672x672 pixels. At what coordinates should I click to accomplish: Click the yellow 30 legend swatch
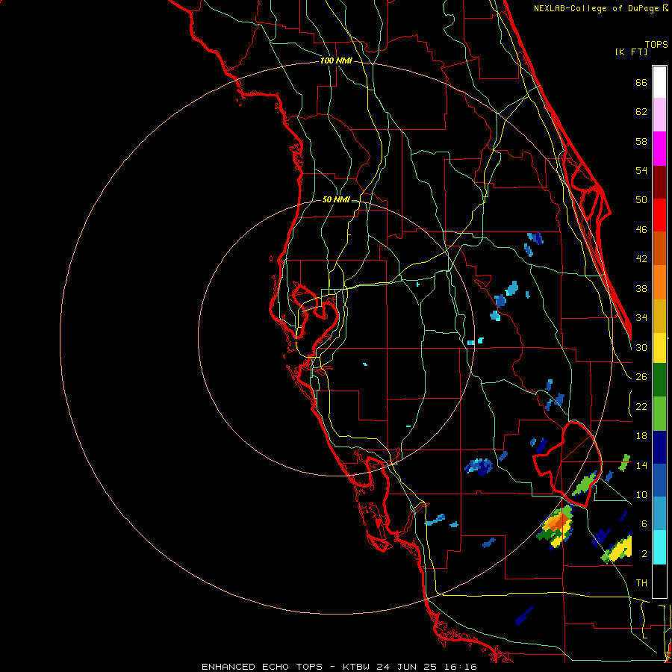pyautogui.click(x=659, y=348)
